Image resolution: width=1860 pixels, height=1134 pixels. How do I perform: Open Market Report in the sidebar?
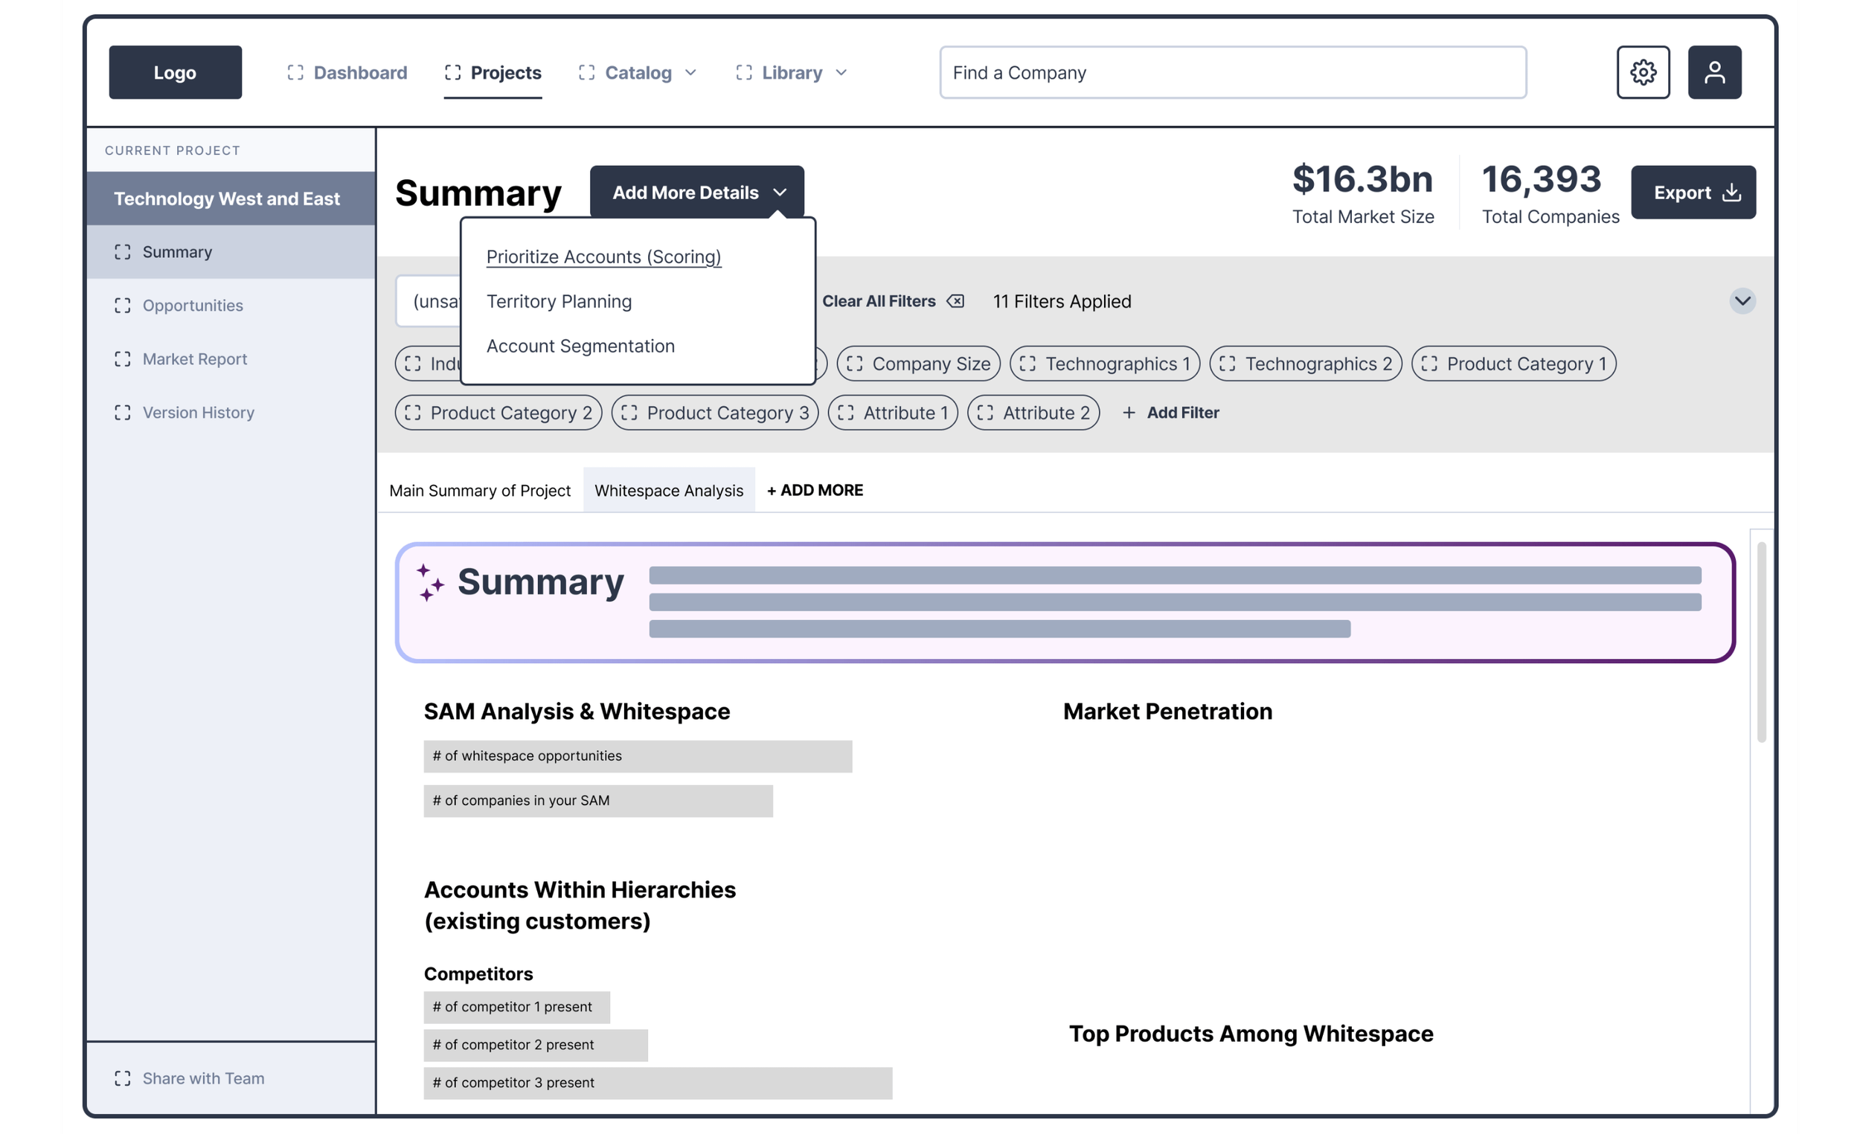194,359
